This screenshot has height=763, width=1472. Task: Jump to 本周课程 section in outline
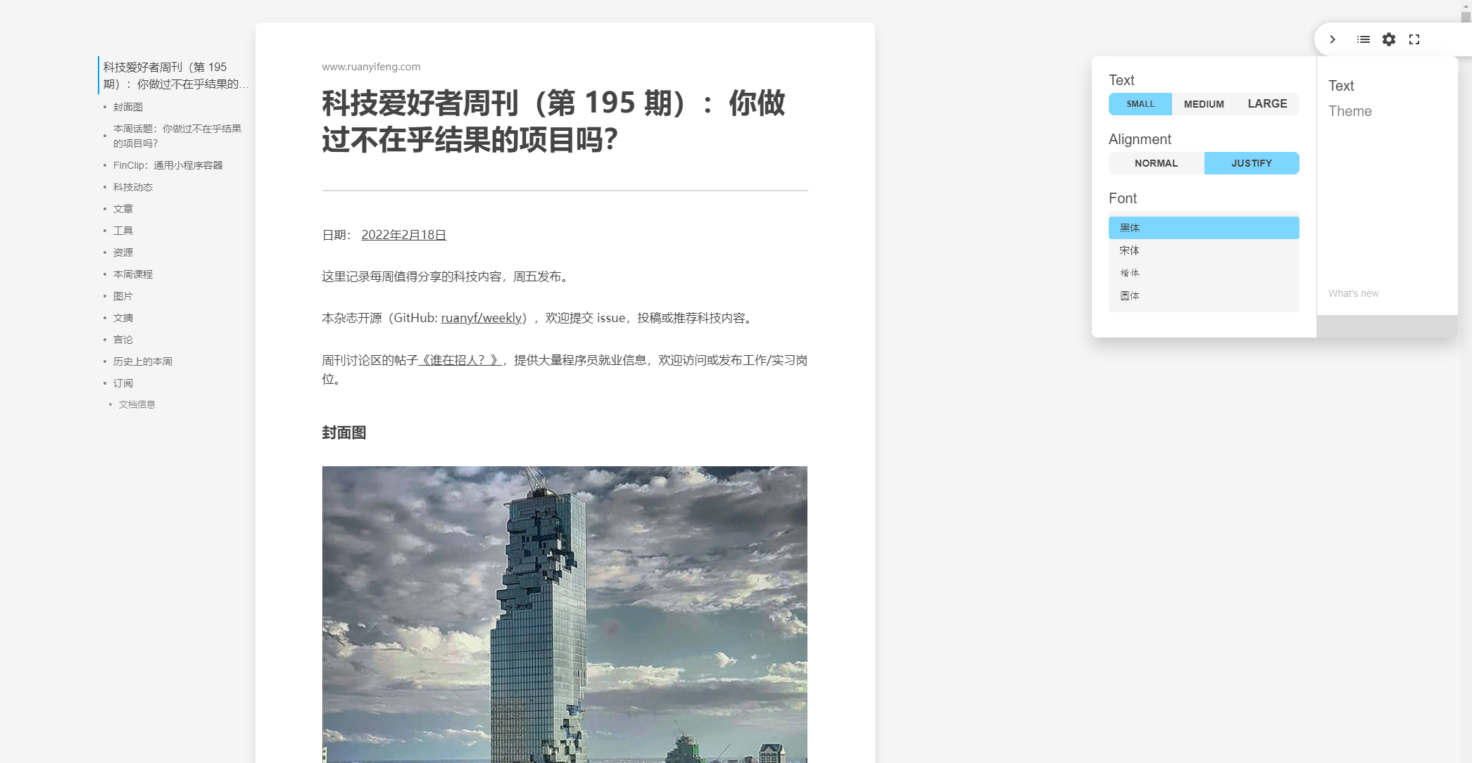(133, 274)
